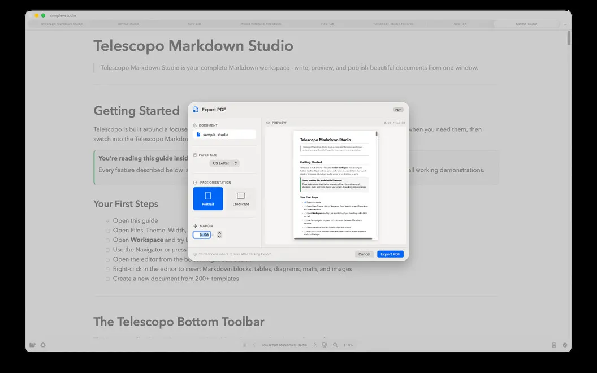Increase margin with stepper up arrow

[219, 232]
